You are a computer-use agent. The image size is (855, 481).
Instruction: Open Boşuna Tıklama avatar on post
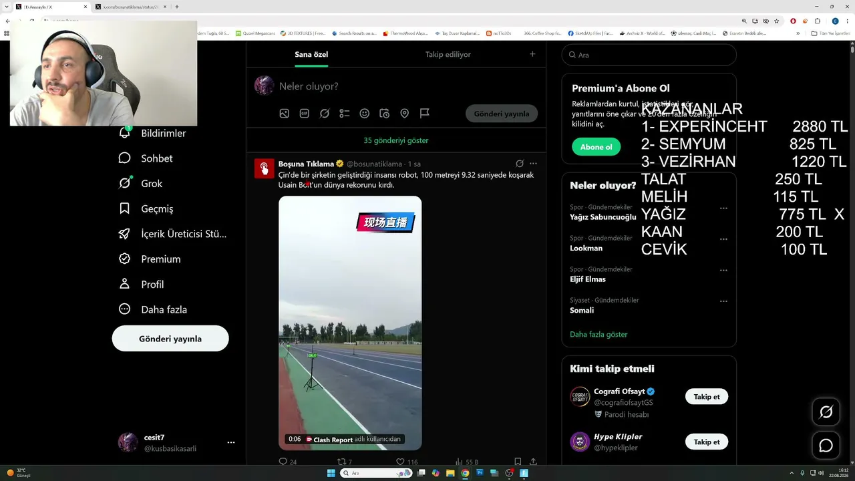[265, 168]
